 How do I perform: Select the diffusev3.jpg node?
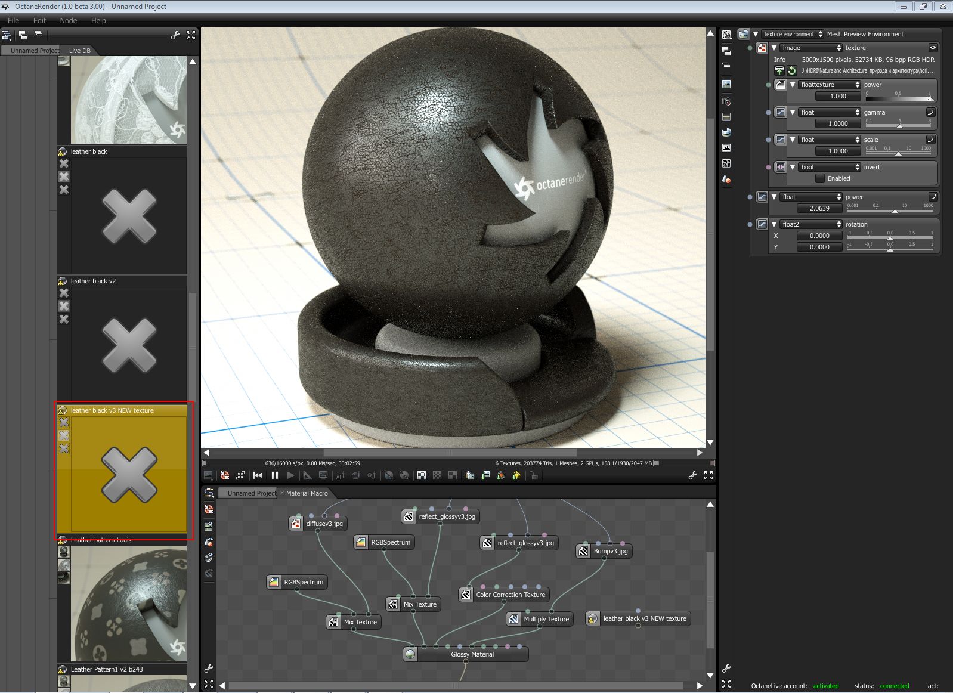[318, 524]
